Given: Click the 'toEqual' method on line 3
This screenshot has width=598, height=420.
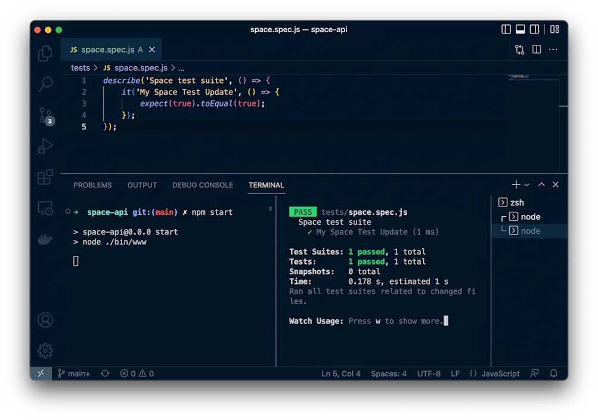Looking at the screenshot, I should click(x=217, y=104).
